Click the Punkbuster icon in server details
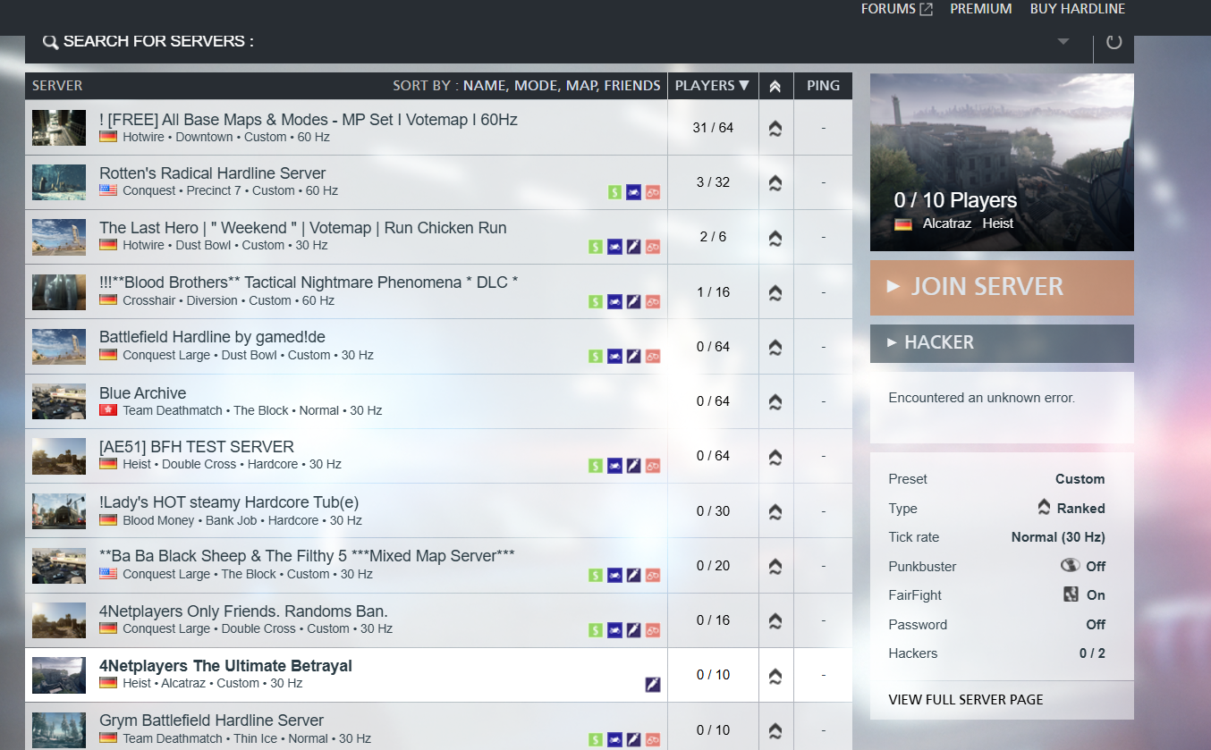This screenshot has height=750, width=1211. point(1070,565)
